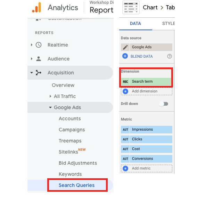Click the Report title text
Screen dimensions: 197x197
click(x=101, y=10)
